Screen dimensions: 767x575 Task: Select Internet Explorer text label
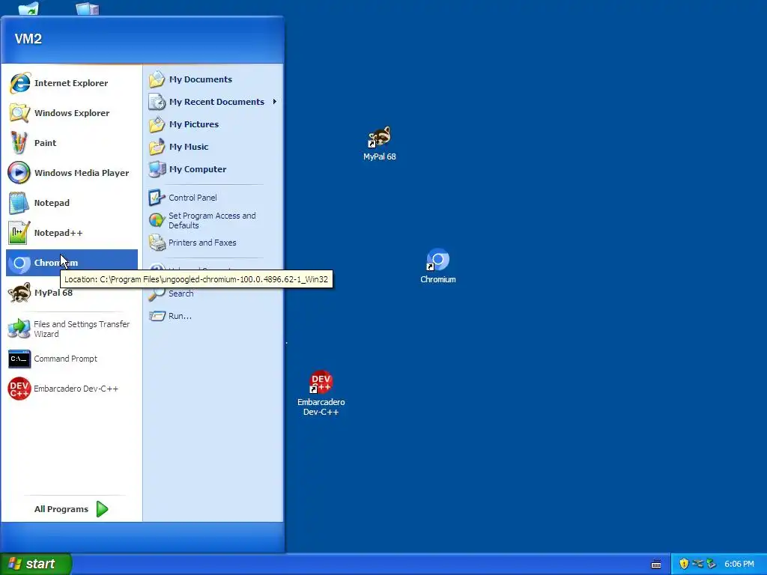pos(71,83)
